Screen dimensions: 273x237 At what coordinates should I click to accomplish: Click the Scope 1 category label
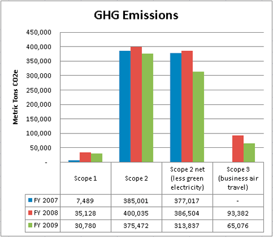[x=86, y=178]
